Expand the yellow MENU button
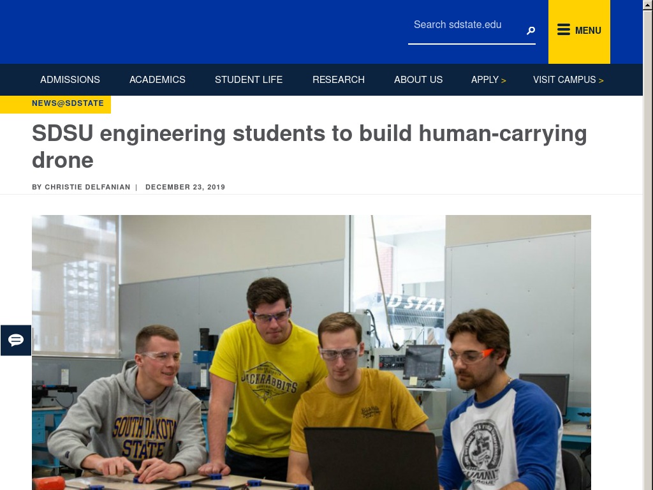This screenshot has width=653, height=490. pyautogui.click(x=579, y=32)
